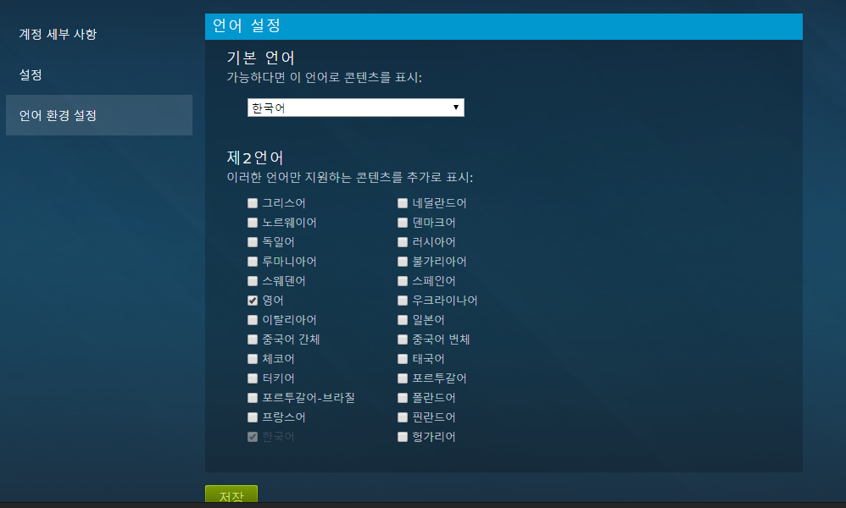Check the 중국어 간체 checkbox
Image resolution: width=846 pixels, height=508 pixels.
click(x=253, y=340)
